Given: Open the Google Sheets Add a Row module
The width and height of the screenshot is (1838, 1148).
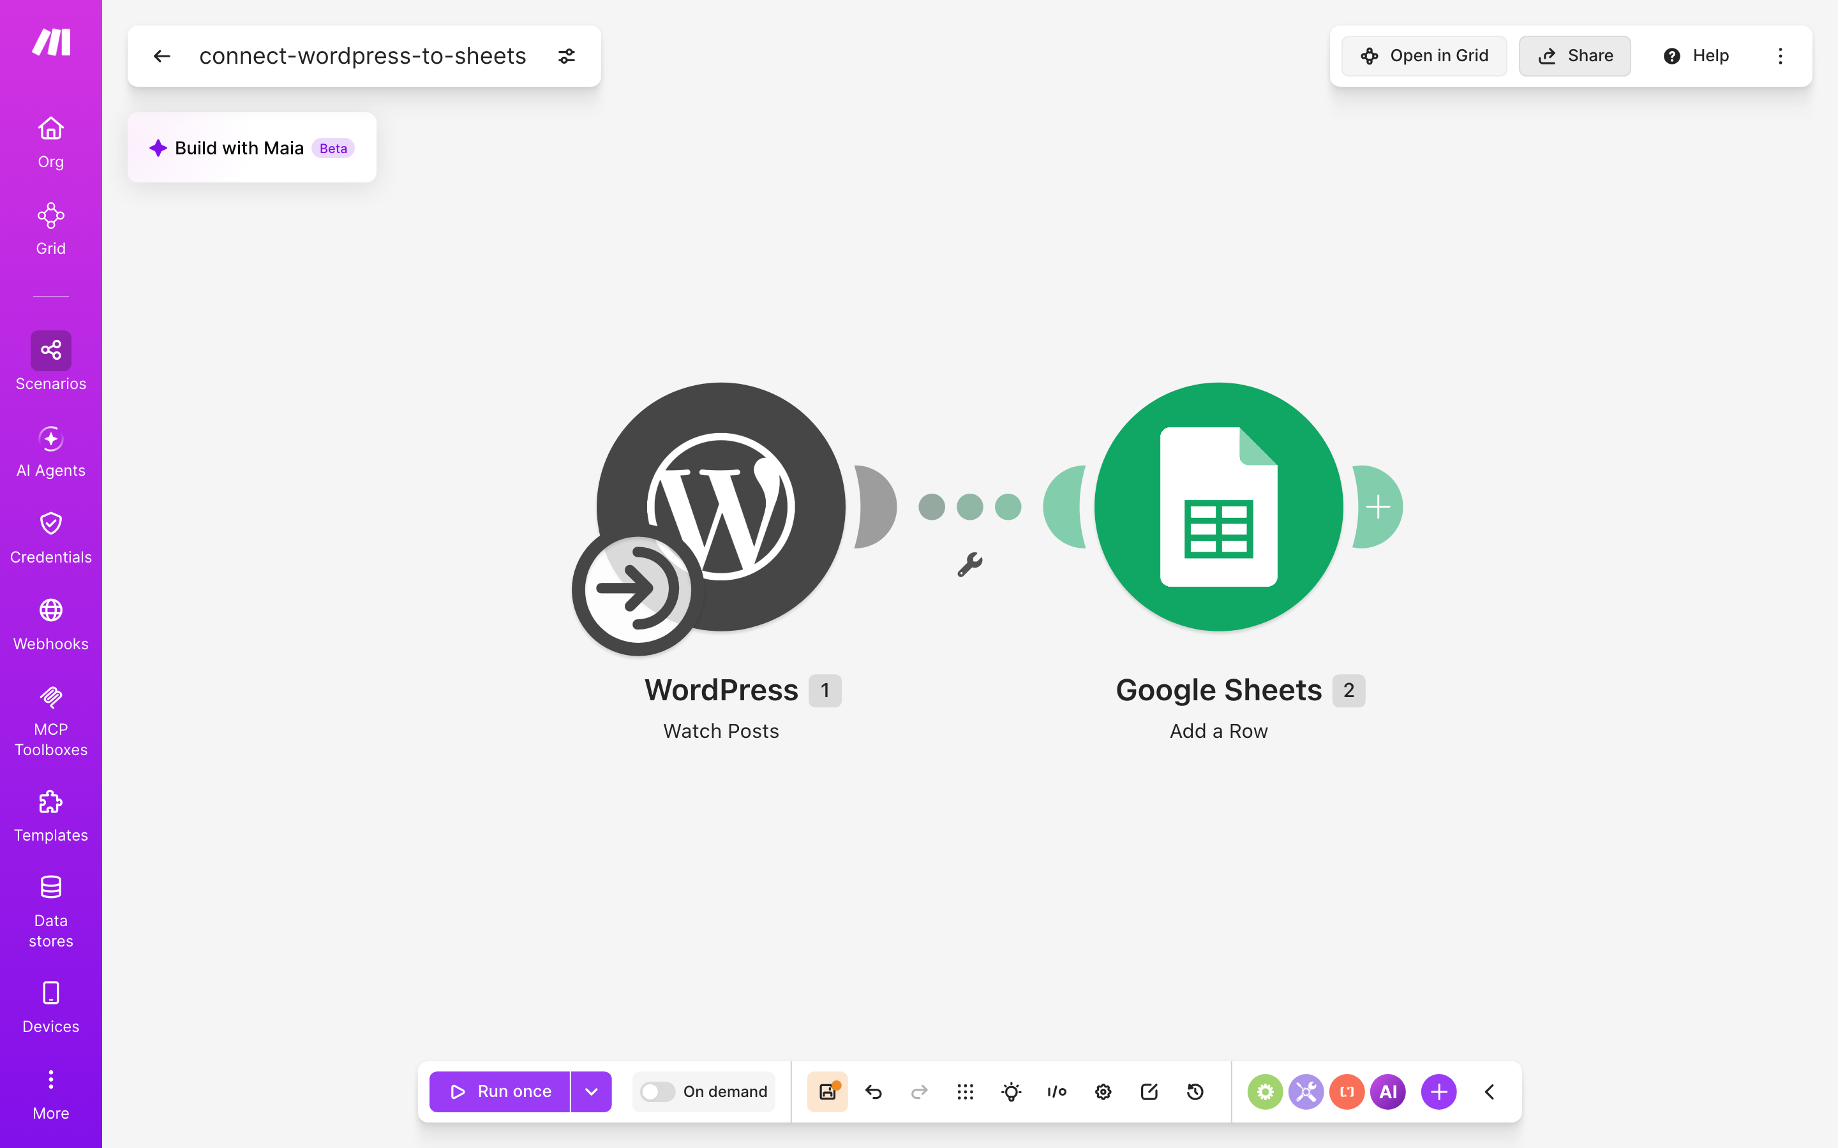Looking at the screenshot, I should tap(1218, 506).
